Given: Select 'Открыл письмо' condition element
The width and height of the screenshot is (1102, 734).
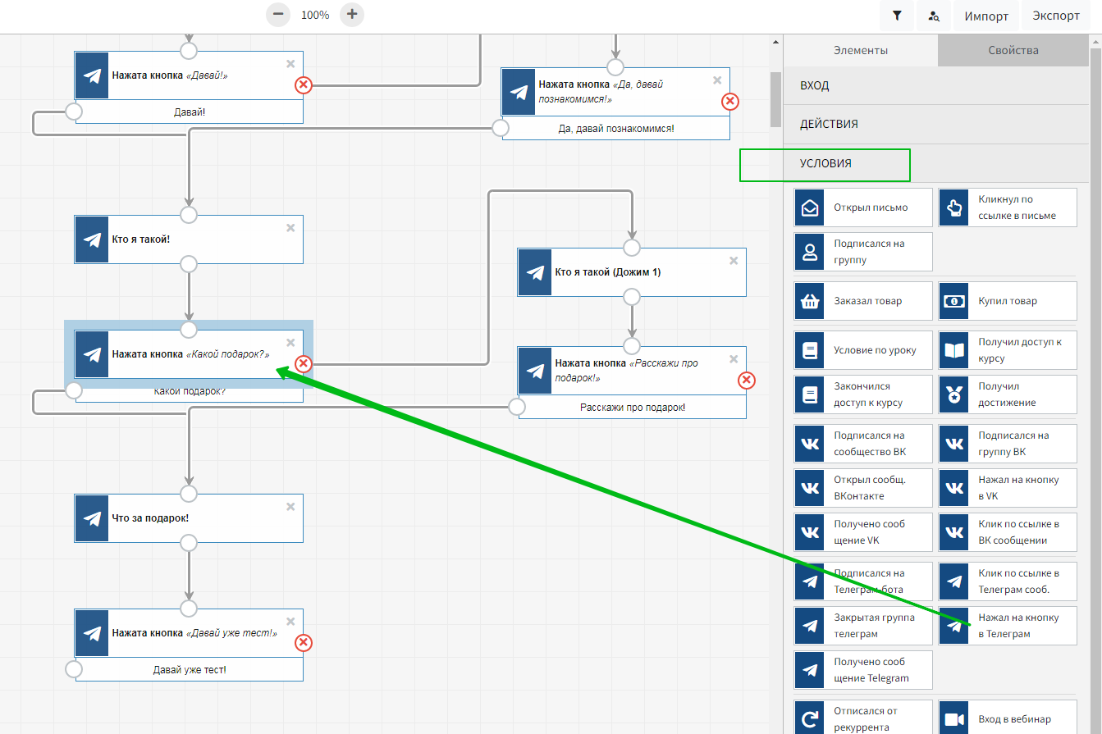Looking at the screenshot, I should point(863,207).
